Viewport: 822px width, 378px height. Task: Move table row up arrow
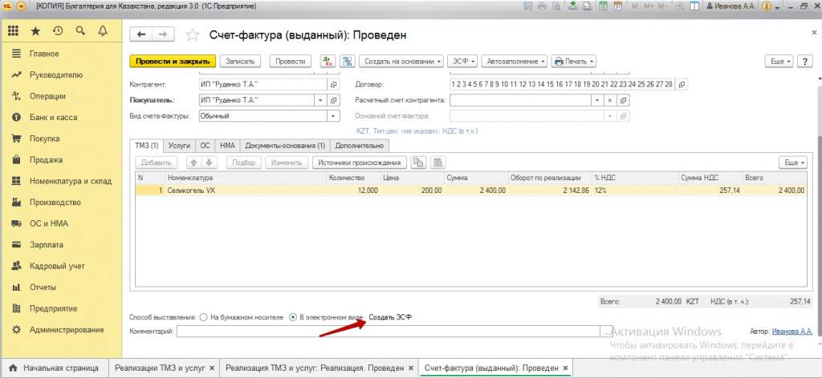[x=194, y=163]
